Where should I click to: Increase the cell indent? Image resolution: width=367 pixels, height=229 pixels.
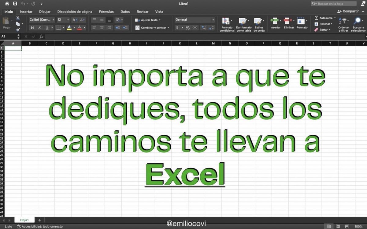[125, 28]
